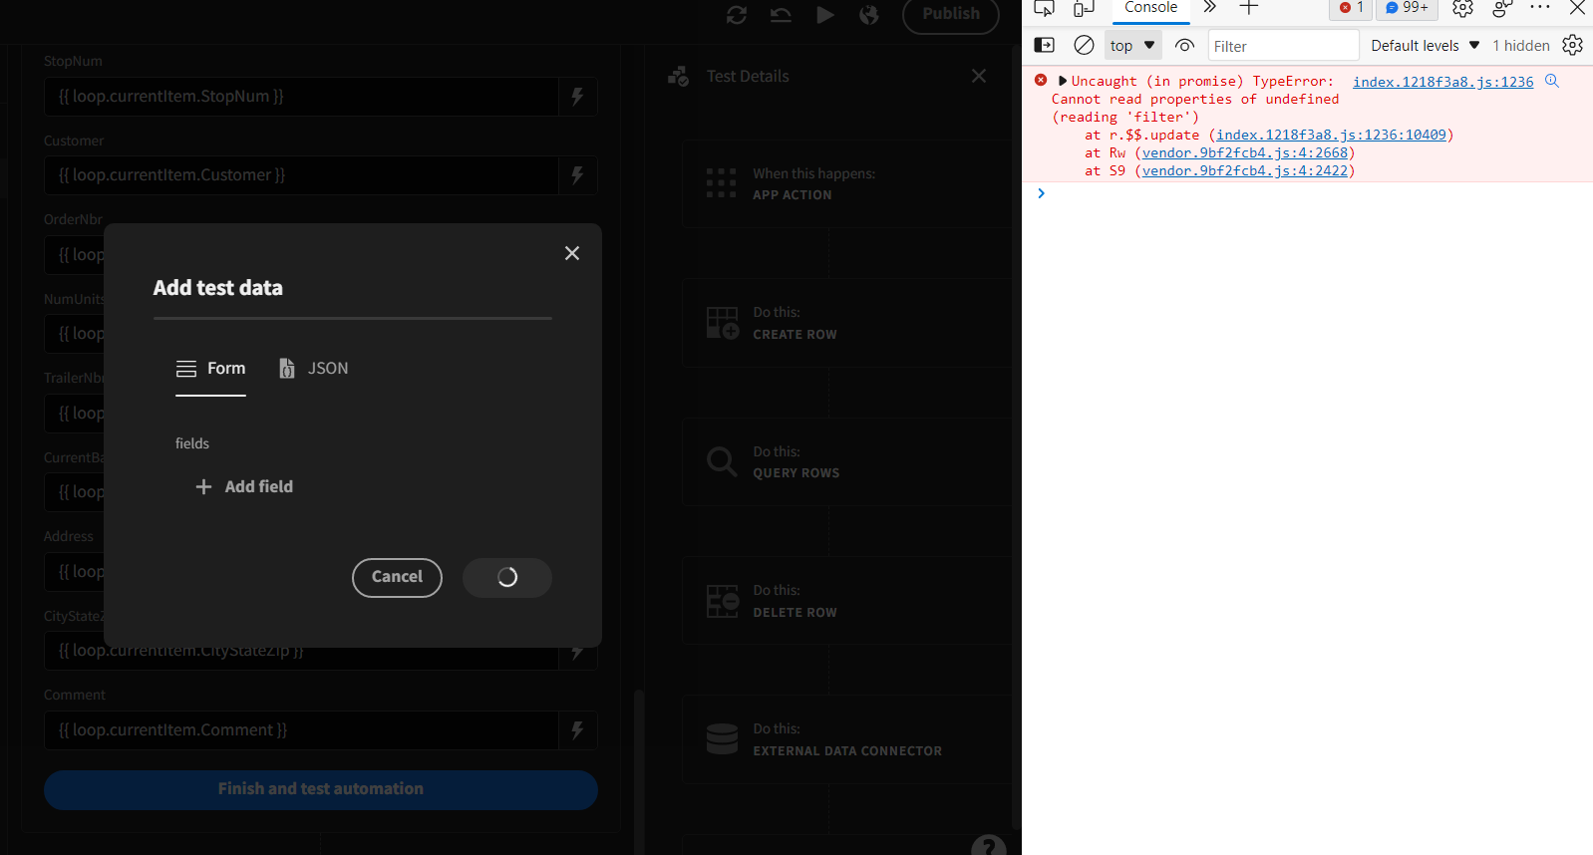Viewport: 1593px width, 855px height.
Task: Click the Delete Row table icon
Action: (723, 601)
